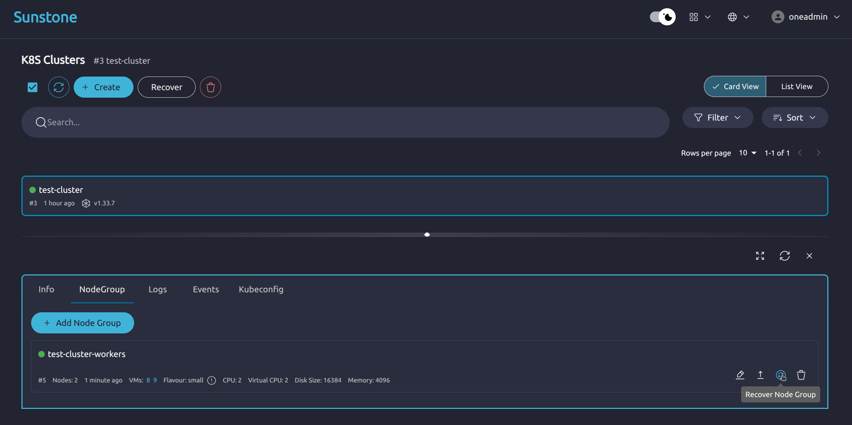Viewport: 852px width, 425px height.
Task: Open the Events tab
Action: pos(206,289)
